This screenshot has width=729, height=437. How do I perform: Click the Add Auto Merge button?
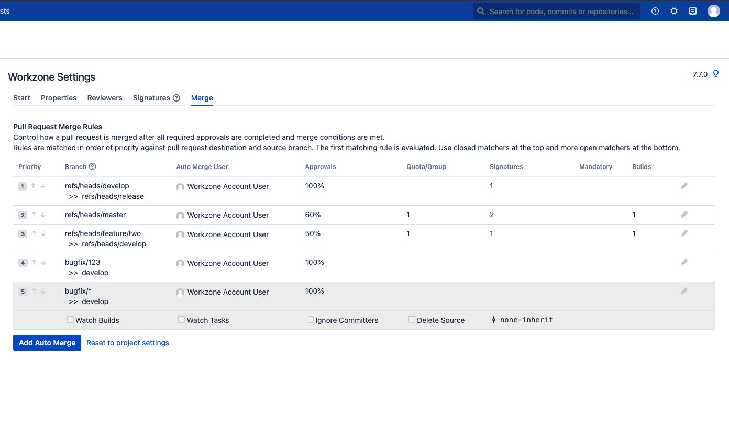click(47, 343)
